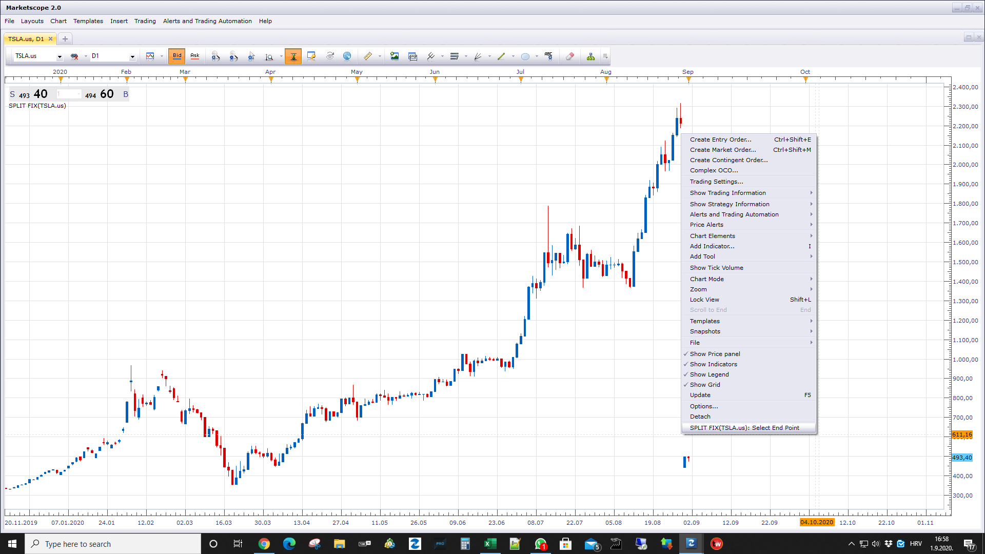
Task: Select the ellipse shape drawing tool
Action: coord(525,56)
